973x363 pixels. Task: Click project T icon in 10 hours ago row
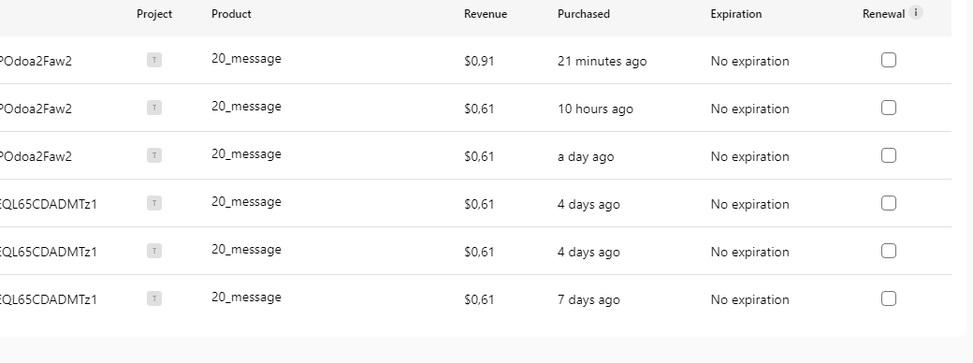tap(154, 108)
